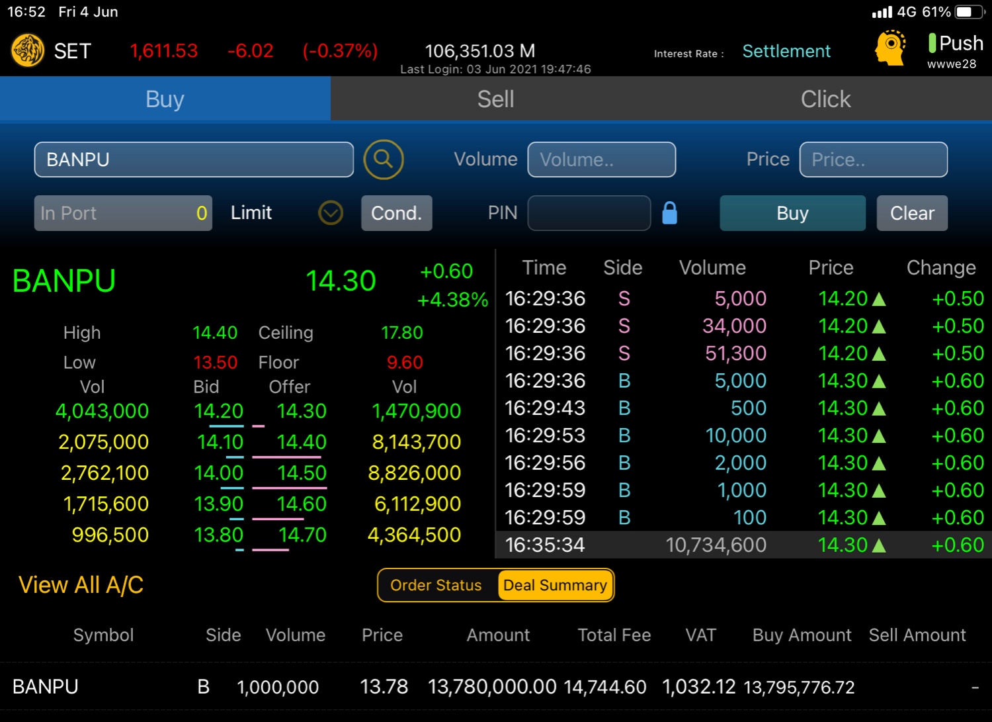The width and height of the screenshot is (992, 722).
Task: Select offer price 14.30
Action: [302, 411]
